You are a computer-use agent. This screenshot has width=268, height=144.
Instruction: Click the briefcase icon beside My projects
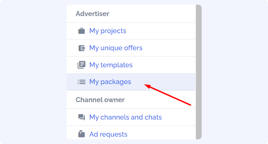(x=81, y=31)
